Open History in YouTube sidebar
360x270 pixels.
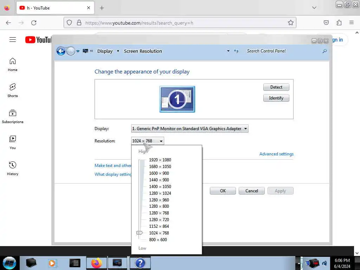[13, 168]
